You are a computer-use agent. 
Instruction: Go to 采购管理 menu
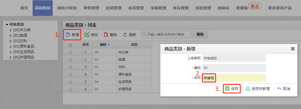(158, 8)
